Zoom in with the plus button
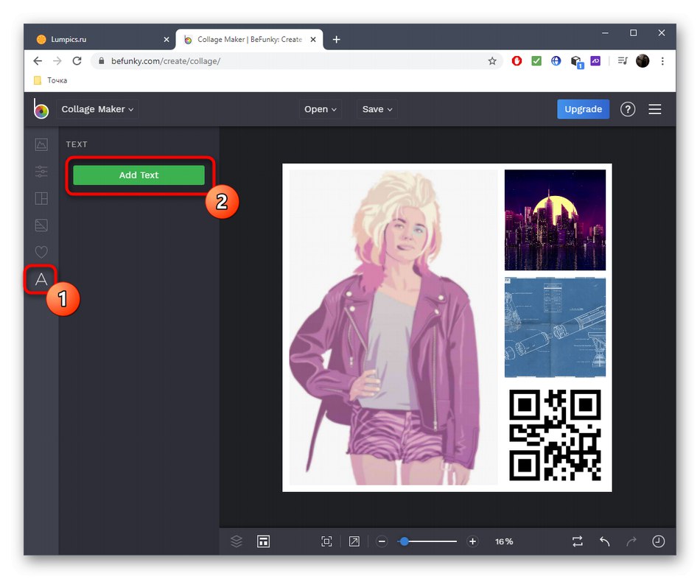Viewport: 700px width, 579px height. tap(473, 541)
